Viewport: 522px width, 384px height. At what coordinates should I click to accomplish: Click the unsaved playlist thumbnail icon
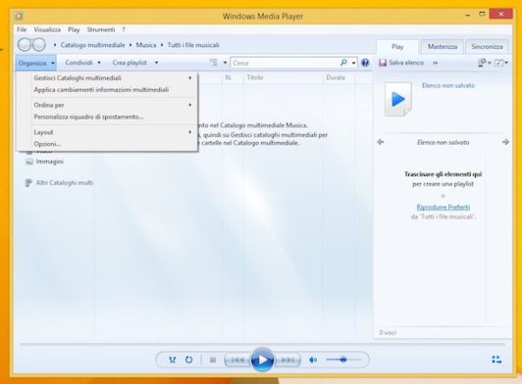[397, 99]
